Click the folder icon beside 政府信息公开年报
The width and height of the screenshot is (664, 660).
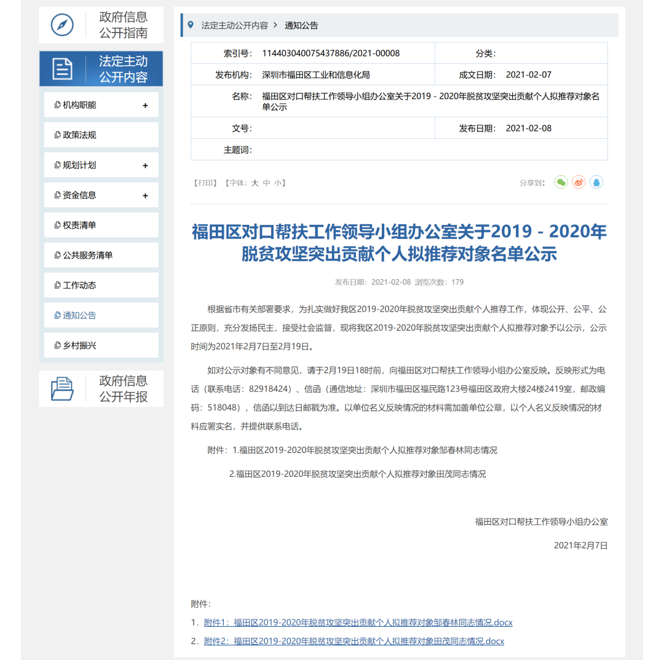(62, 388)
